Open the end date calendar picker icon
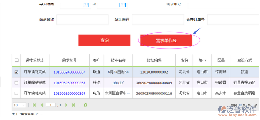The height and width of the screenshot is (120, 260). point(123,5)
